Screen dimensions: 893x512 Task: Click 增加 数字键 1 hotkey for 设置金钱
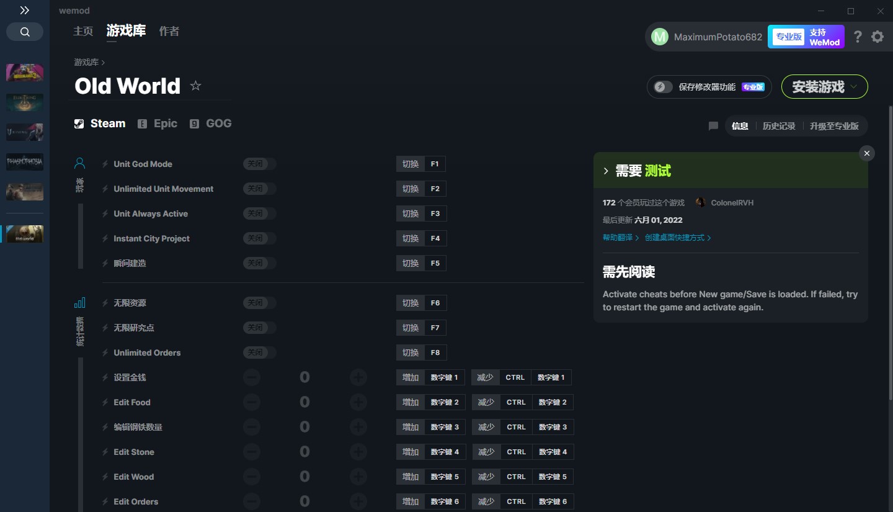(430, 377)
